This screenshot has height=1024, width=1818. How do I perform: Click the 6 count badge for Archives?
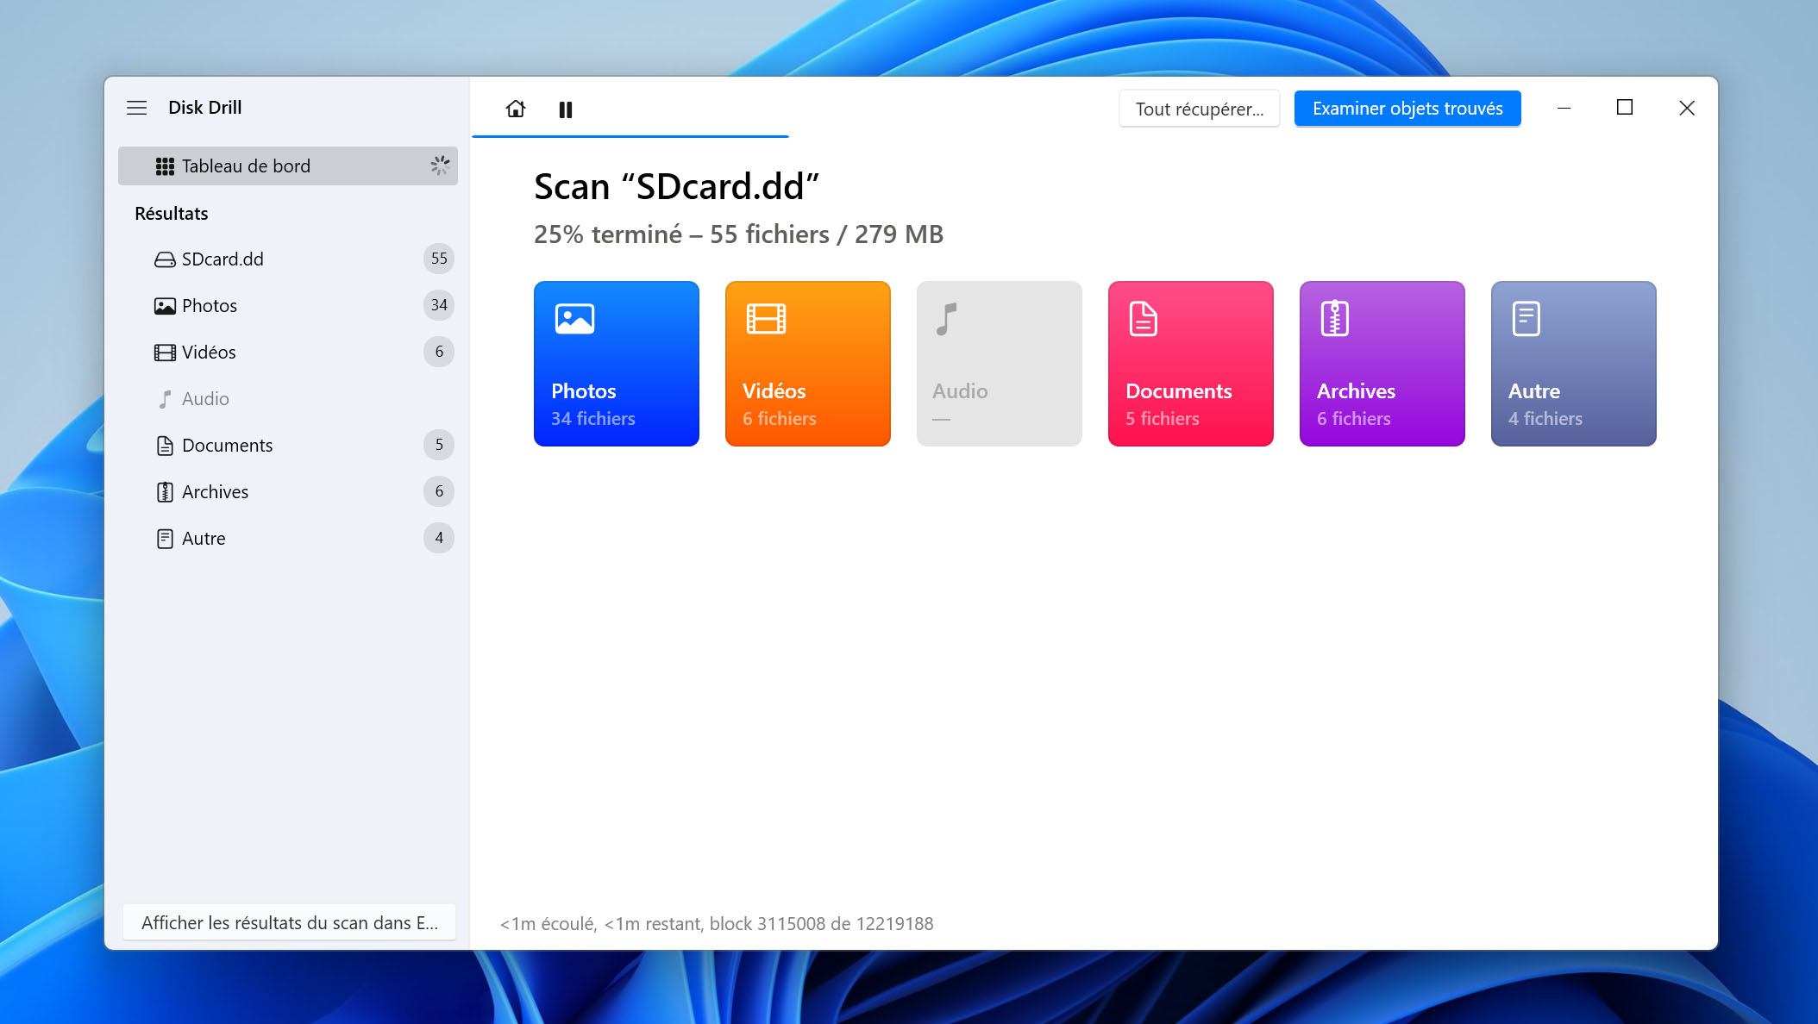[x=439, y=491]
